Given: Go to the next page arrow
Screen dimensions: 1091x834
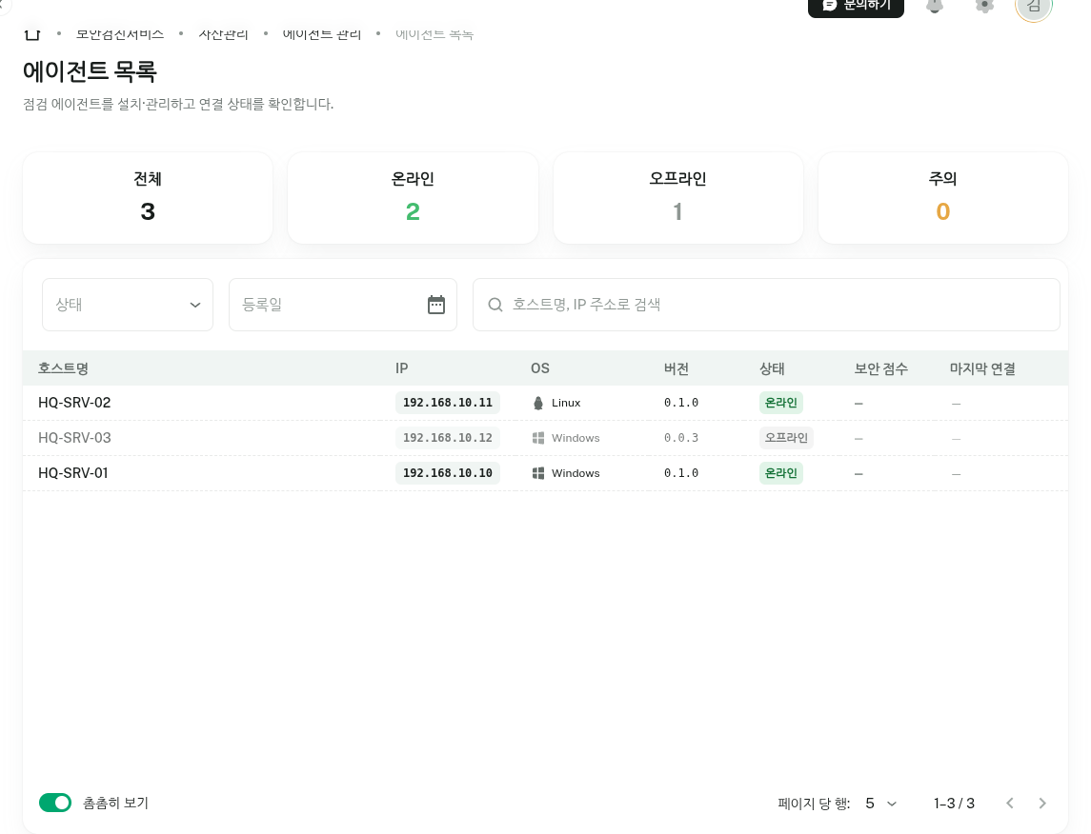Looking at the screenshot, I should point(1042,804).
